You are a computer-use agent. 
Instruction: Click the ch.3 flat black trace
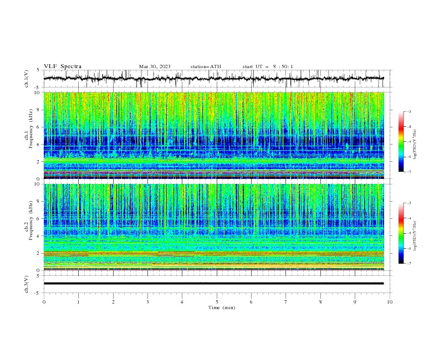pos(214,284)
